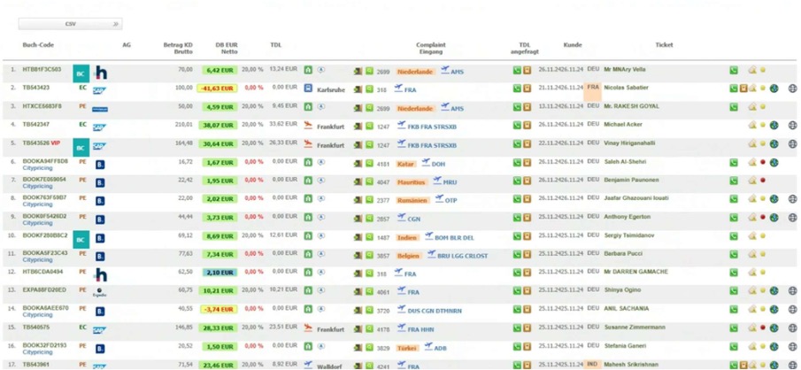The width and height of the screenshot is (801, 370).
Task: Click the green phone icon right of Barbara Pucci
Action: pos(734,255)
